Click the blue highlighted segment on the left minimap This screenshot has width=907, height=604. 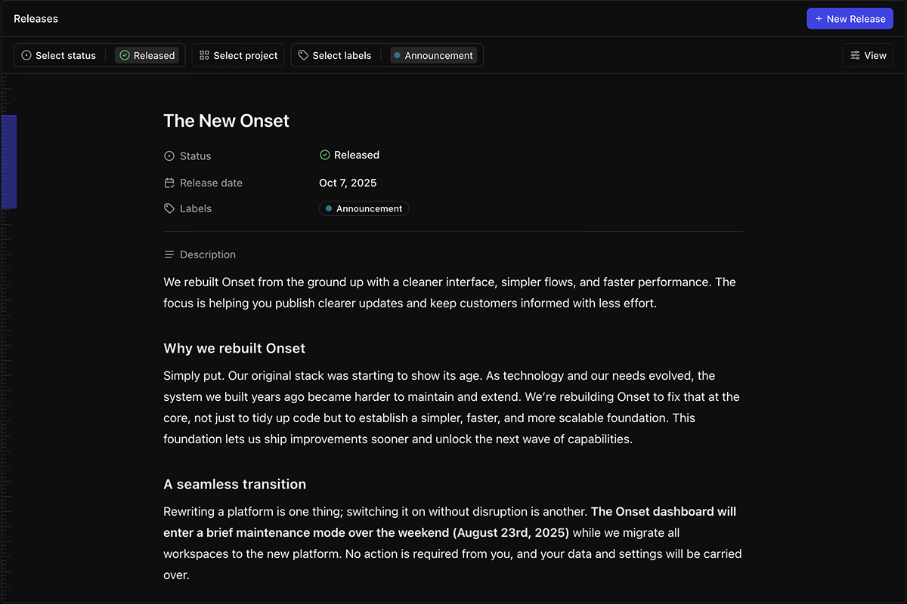tap(9, 162)
